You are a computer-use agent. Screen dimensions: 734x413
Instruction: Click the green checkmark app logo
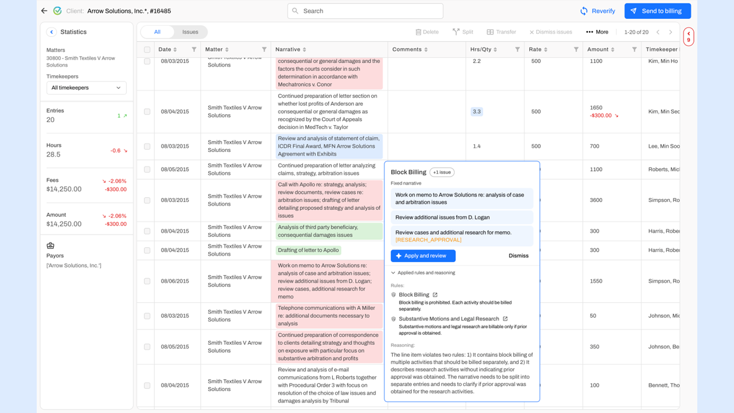pyautogui.click(x=57, y=11)
